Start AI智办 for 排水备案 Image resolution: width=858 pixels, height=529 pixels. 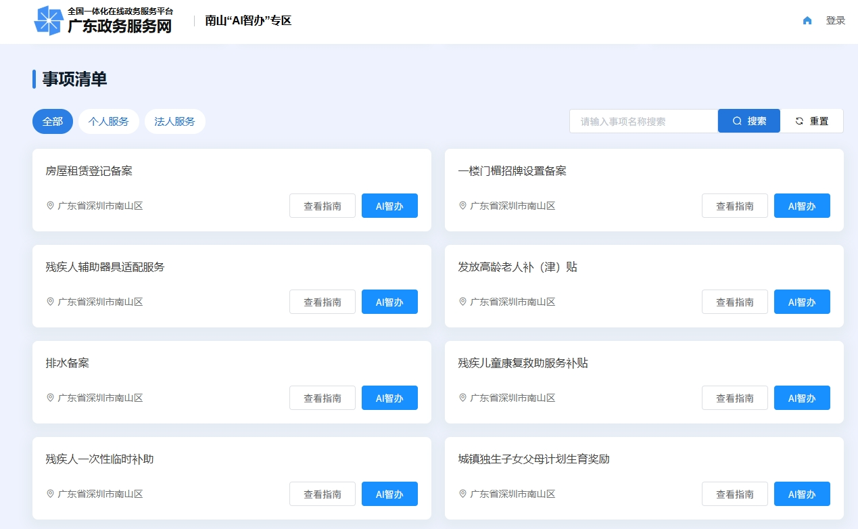point(389,398)
